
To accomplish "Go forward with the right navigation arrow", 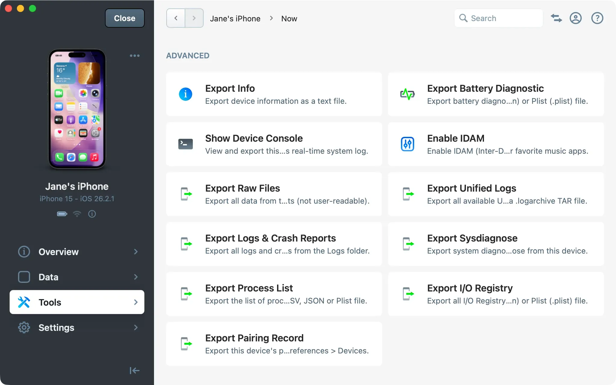I will point(194,18).
